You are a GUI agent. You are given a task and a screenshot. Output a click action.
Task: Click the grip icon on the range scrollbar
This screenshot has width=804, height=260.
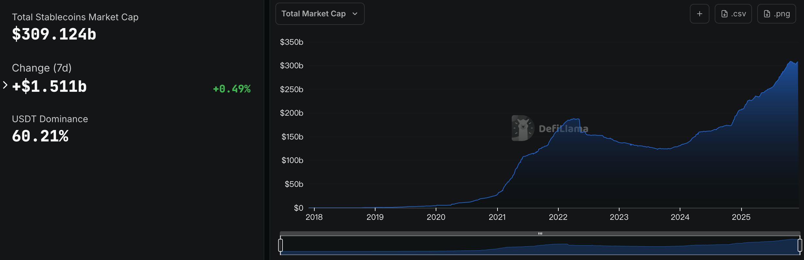[540, 233]
